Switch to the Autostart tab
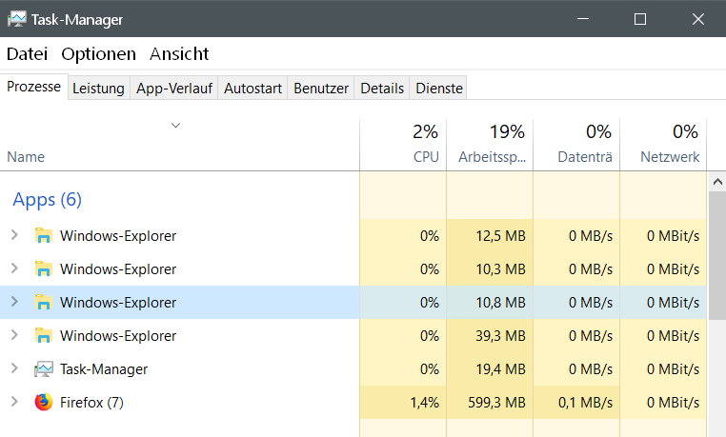Viewport: 726px width, 437px height. 252,89
